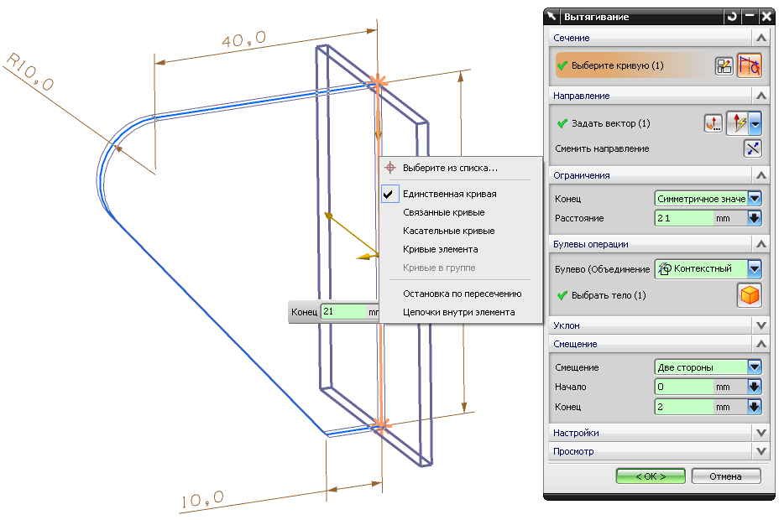Collapse the Булевы операции section
Viewport: 784px width, 520px height.
tap(761, 244)
